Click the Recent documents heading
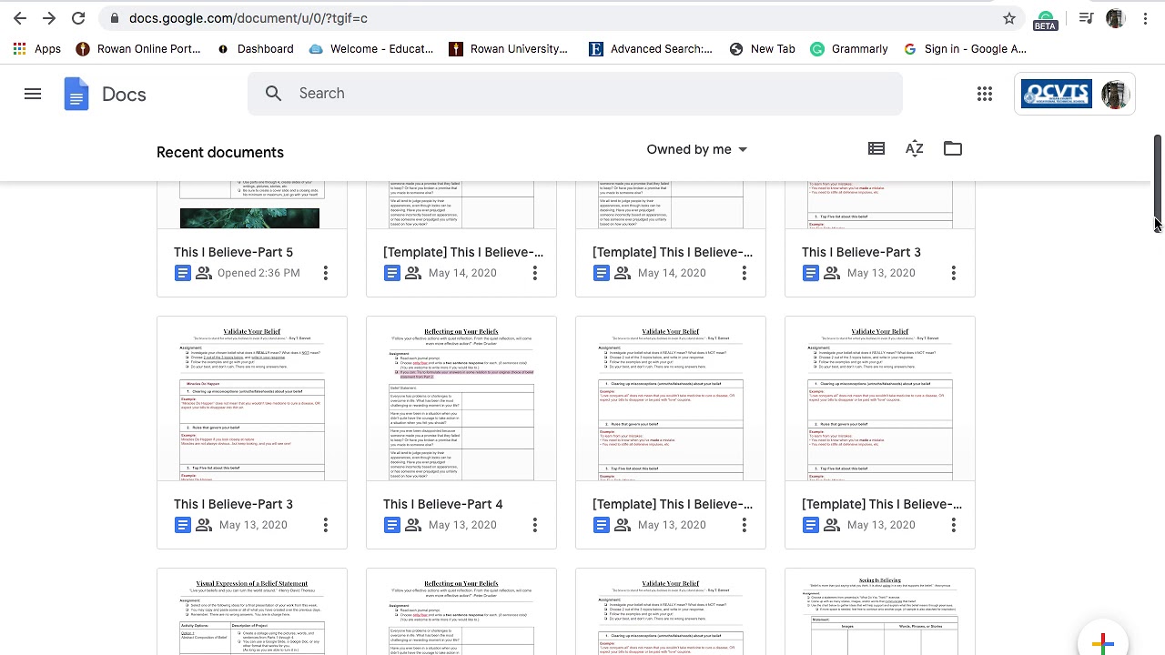Viewport: 1165px width, 655px height. click(x=220, y=152)
